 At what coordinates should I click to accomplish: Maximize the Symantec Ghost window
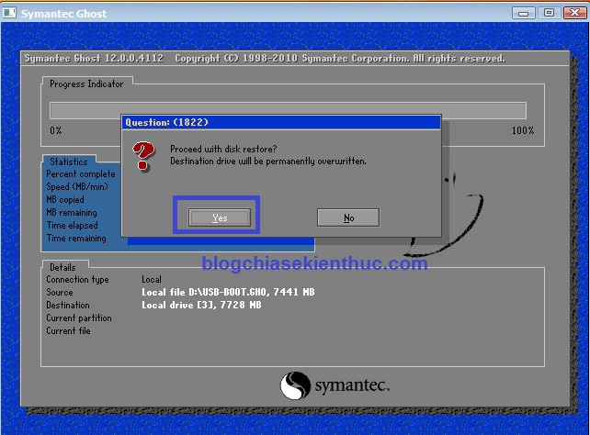pos(549,13)
